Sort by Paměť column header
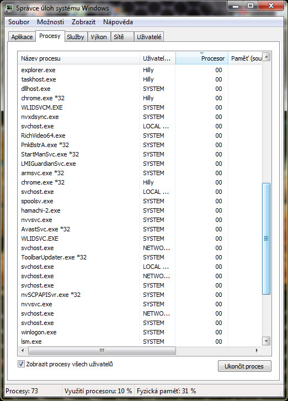Image resolution: width=288 pixels, height=401 pixels. [x=245, y=58]
